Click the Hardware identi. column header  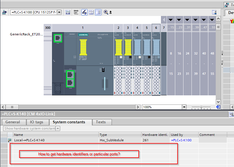156,135
